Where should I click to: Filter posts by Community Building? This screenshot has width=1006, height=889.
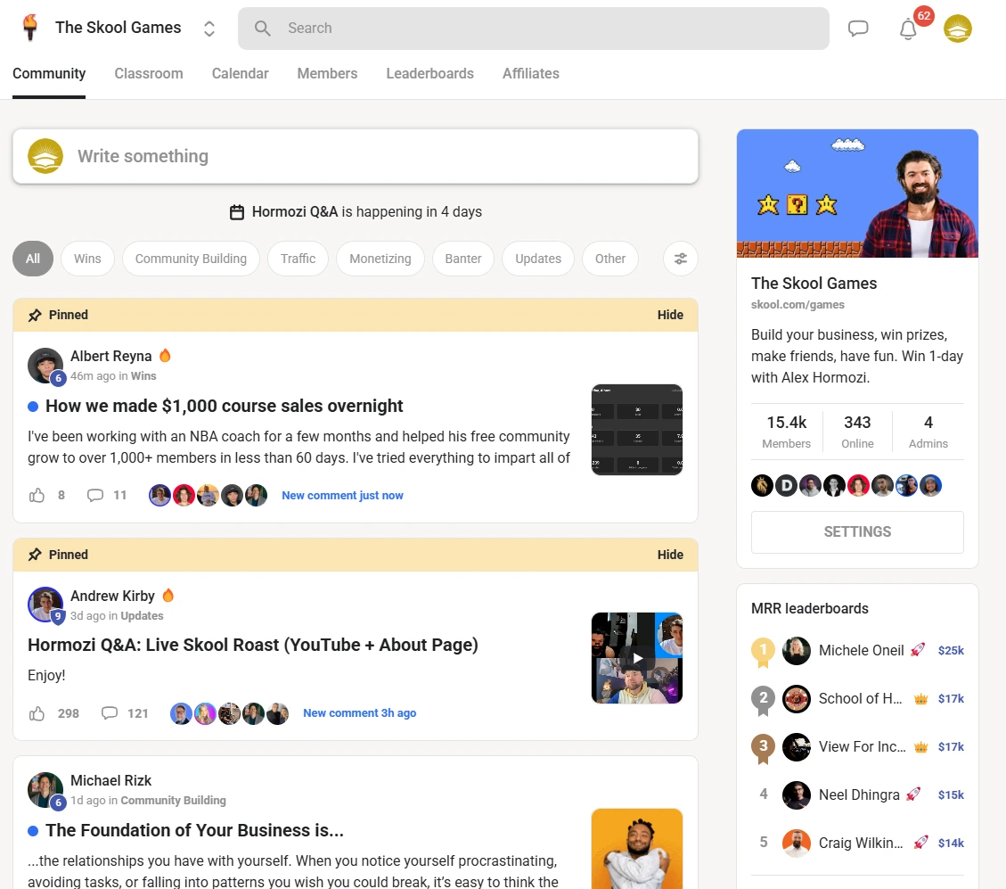191,259
